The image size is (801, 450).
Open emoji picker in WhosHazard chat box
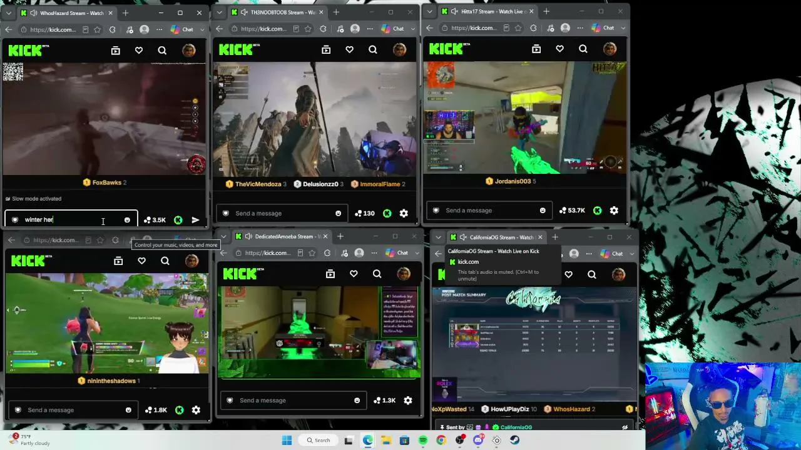click(x=127, y=220)
